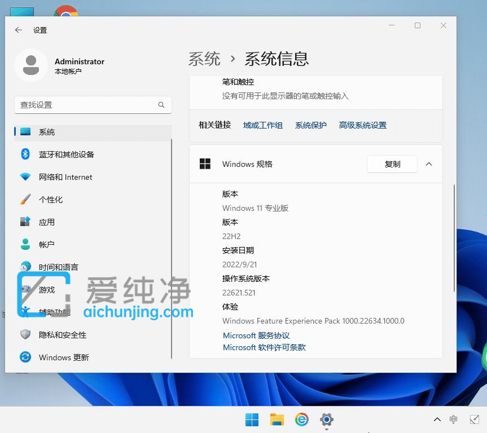Open Privacy and Security settings
Image resolution: width=487 pixels, height=433 pixels.
(25, 334)
